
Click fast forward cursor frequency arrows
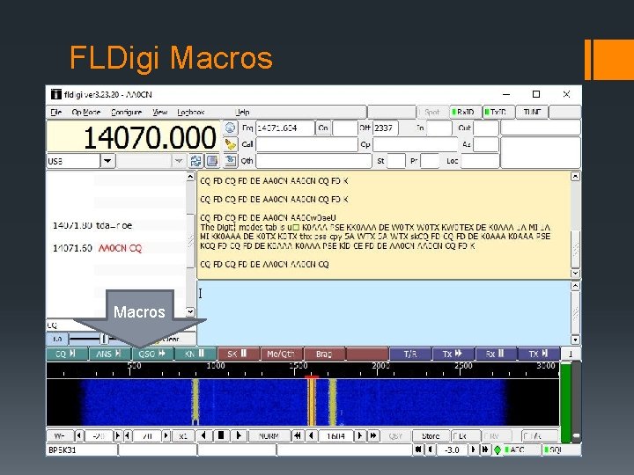(x=373, y=435)
